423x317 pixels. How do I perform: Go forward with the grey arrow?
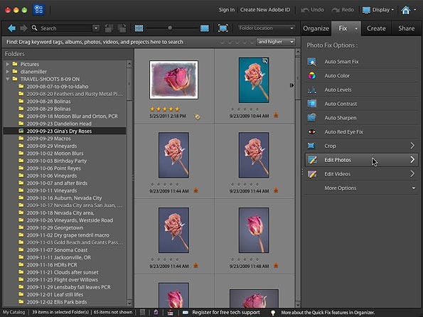click(x=23, y=28)
